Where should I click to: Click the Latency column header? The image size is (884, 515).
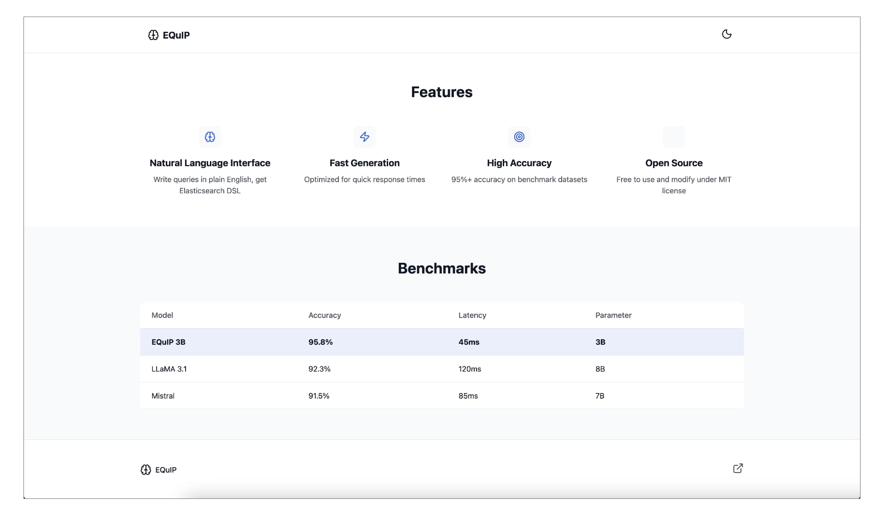[472, 315]
